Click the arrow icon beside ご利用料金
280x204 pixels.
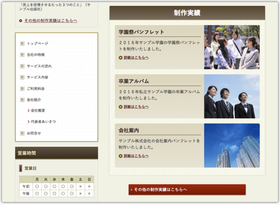pos(22,89)
